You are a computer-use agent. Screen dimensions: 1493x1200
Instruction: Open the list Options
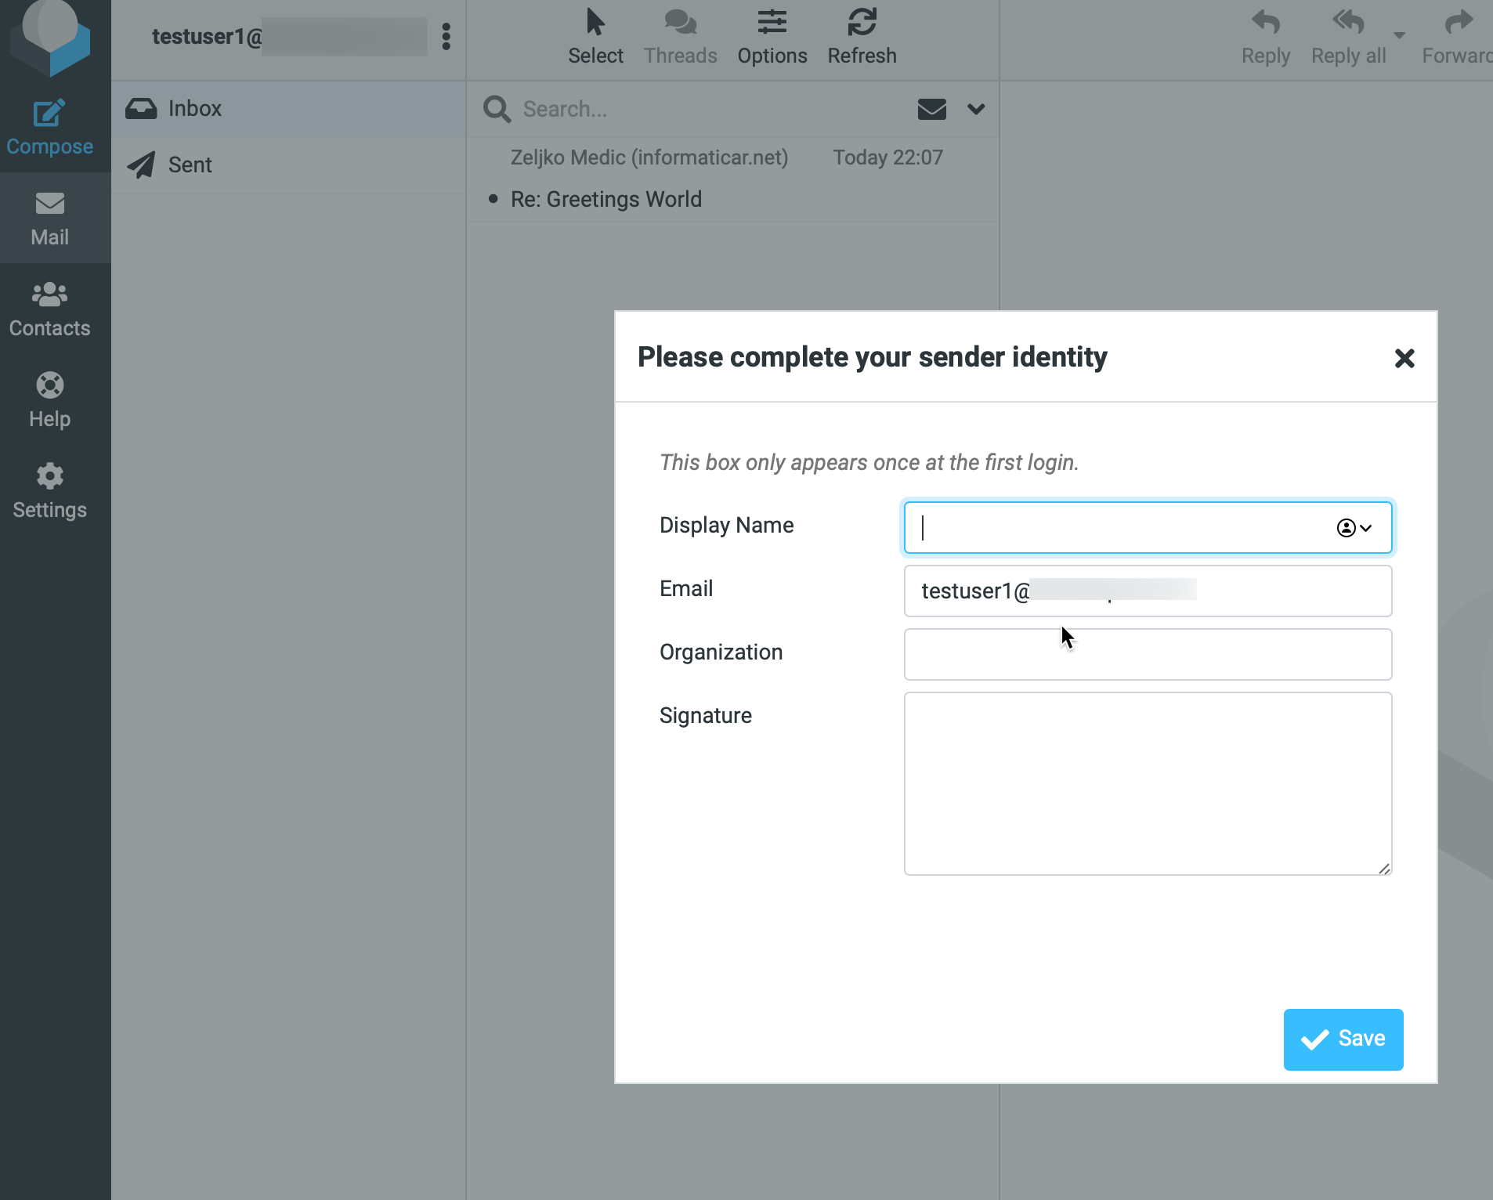click(x=772, y=38)
